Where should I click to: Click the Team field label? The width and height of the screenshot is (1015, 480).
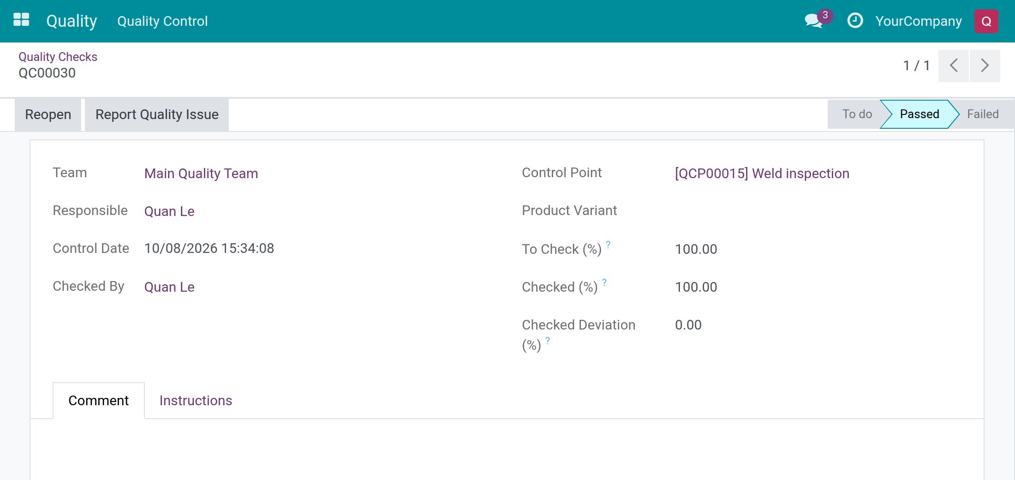pyautogui.click(x=70, y=173)
